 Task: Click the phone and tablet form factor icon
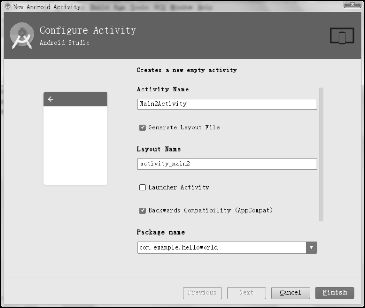(342, 36)
